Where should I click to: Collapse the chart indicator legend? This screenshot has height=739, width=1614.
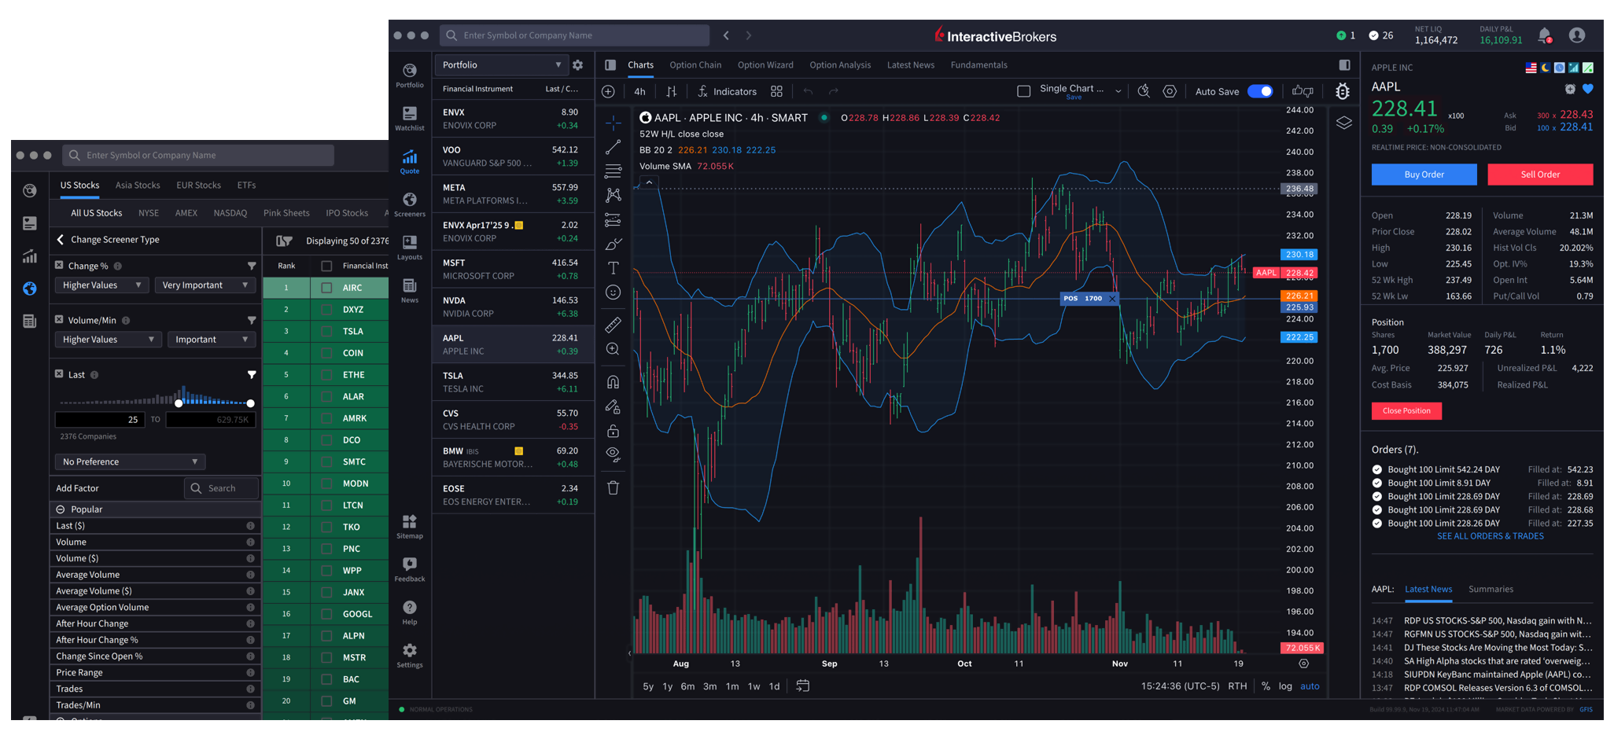coord(649,182)
